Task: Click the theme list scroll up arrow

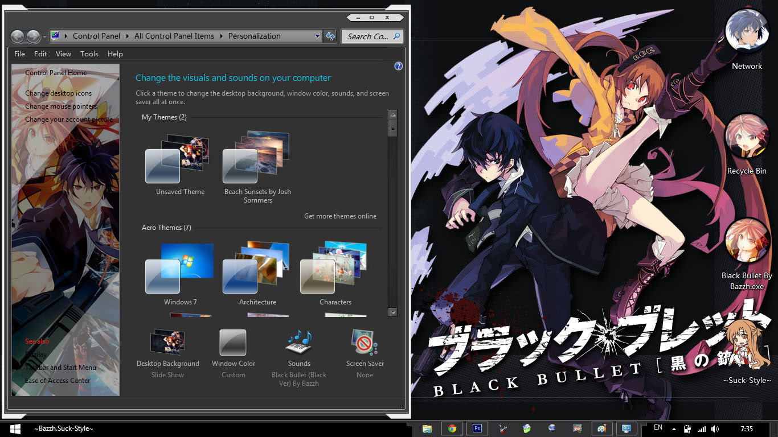Action: point(392,115)
